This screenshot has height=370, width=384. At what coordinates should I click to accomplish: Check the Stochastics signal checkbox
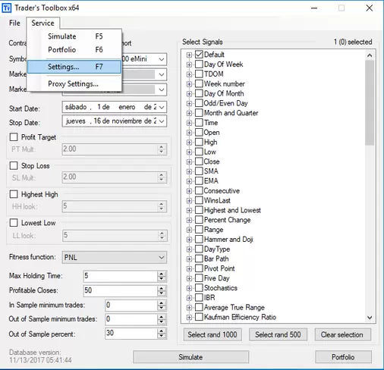(199, 288)
